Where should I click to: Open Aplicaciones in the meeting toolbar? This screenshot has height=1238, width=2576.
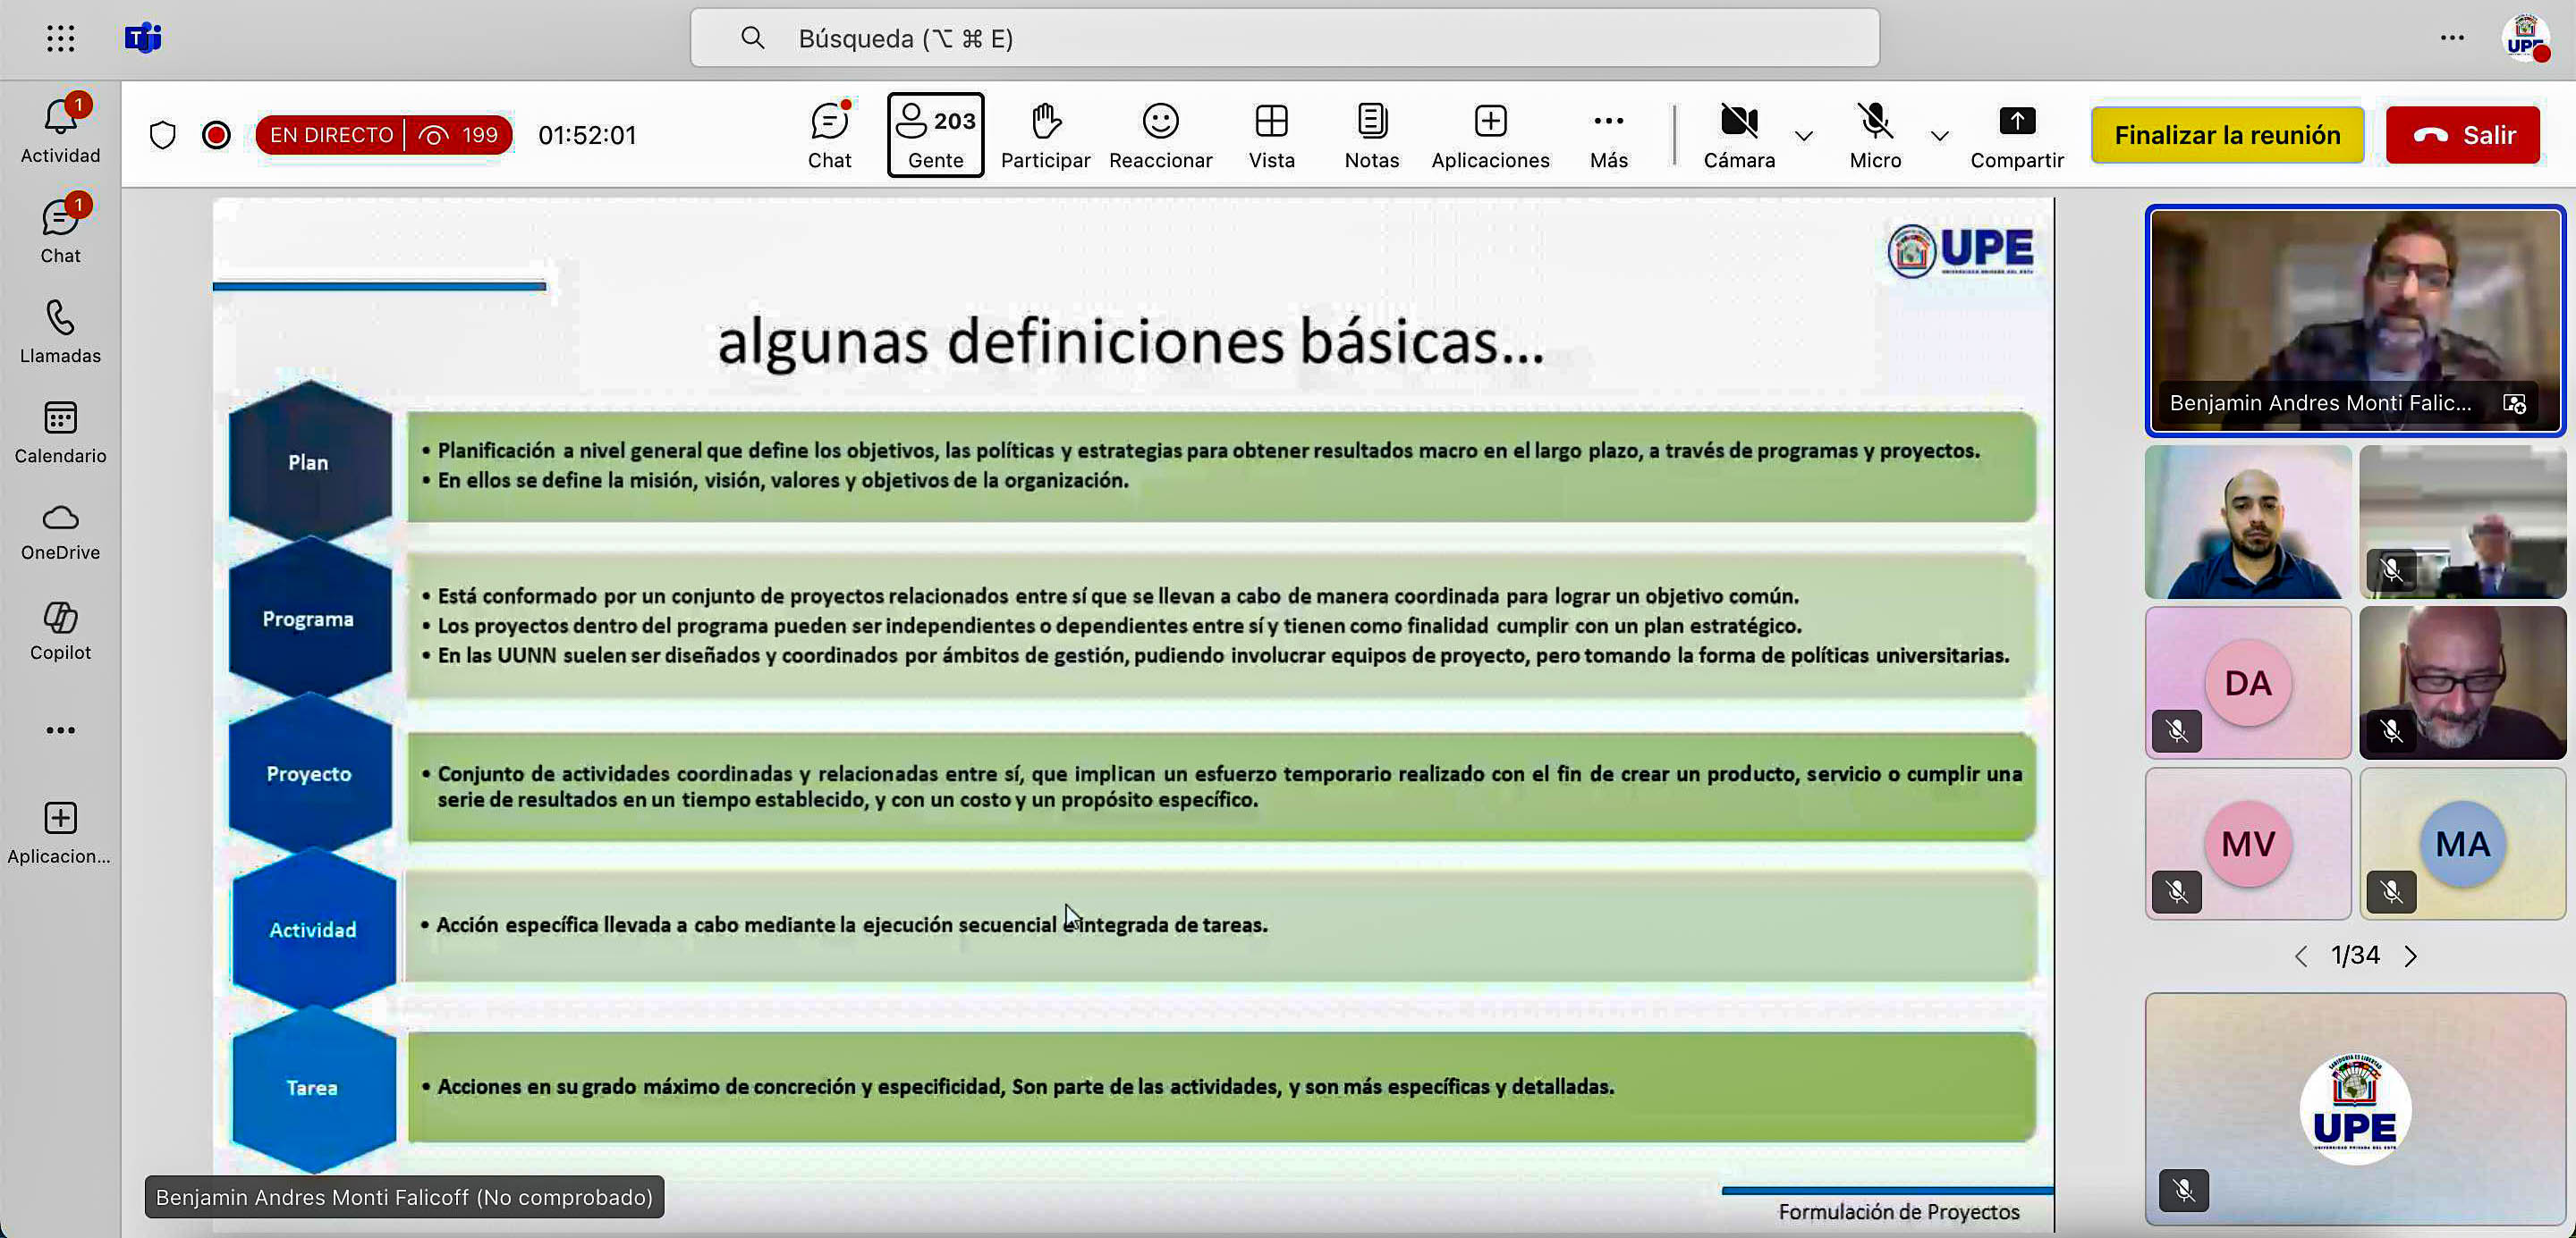[1489, 135]
